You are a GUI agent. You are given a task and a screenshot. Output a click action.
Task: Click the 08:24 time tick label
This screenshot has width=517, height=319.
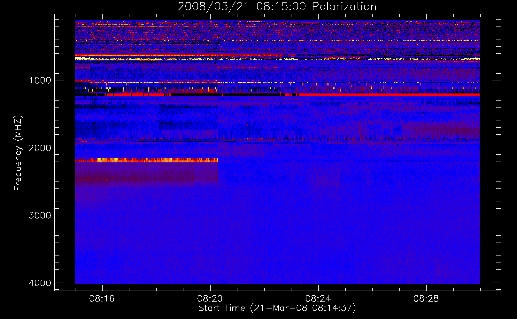(x=318, y=299)
